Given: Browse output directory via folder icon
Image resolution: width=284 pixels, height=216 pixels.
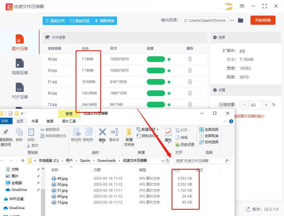Looking at the screenshot, I should (241, 20).
